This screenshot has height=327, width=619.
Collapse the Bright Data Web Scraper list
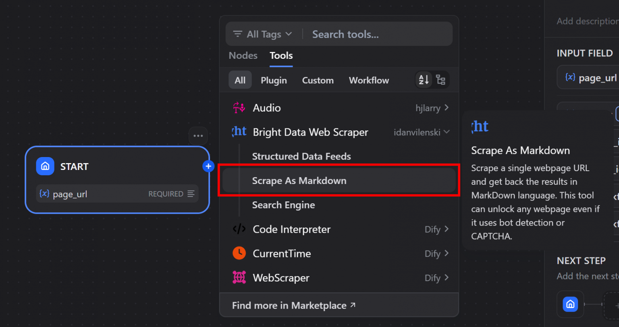click(x=447, y=132)
